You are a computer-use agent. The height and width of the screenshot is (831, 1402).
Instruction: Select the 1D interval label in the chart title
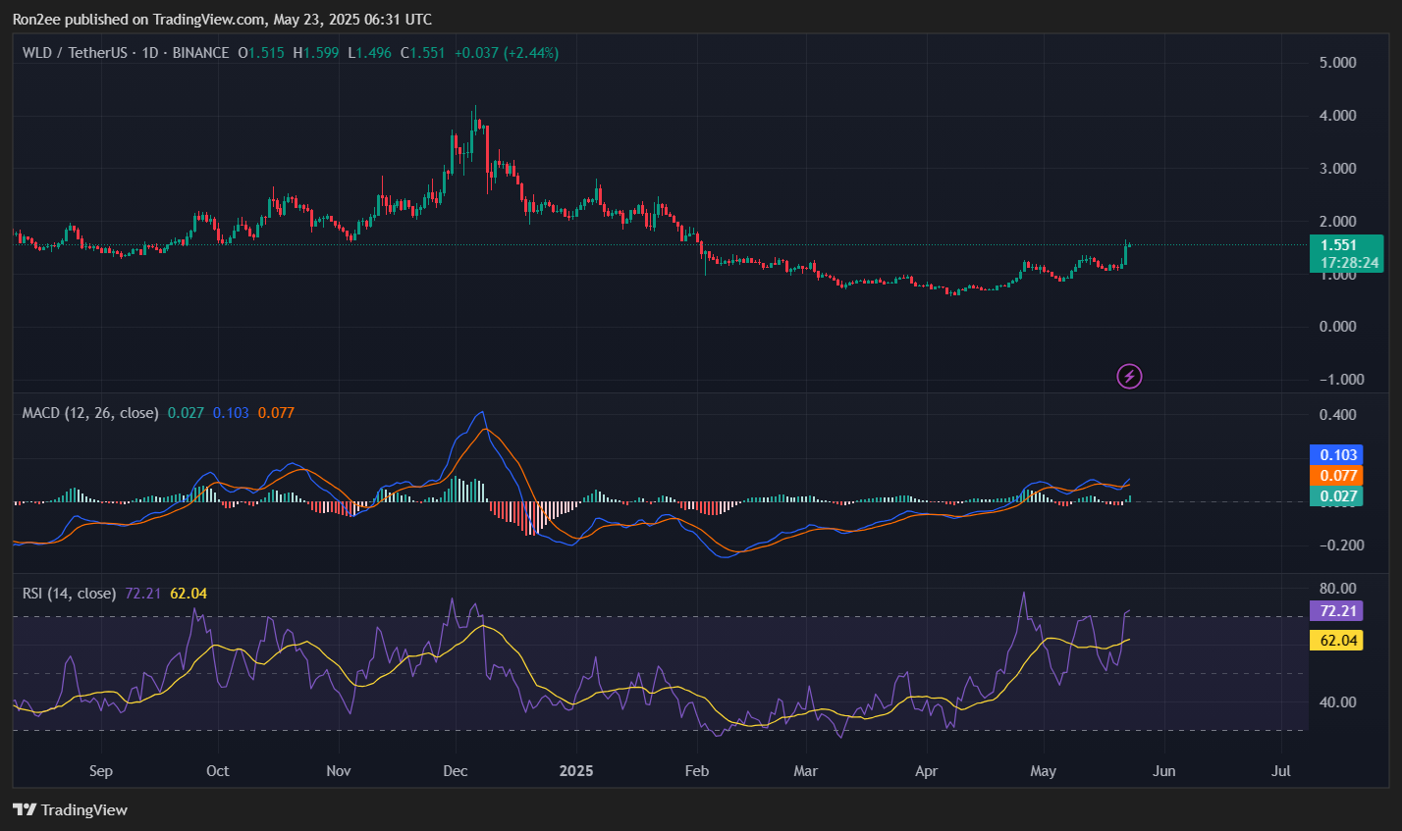point(151,53)
